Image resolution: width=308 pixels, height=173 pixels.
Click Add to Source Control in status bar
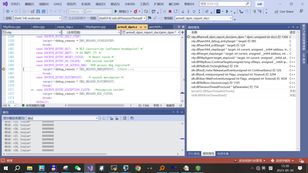249,160
